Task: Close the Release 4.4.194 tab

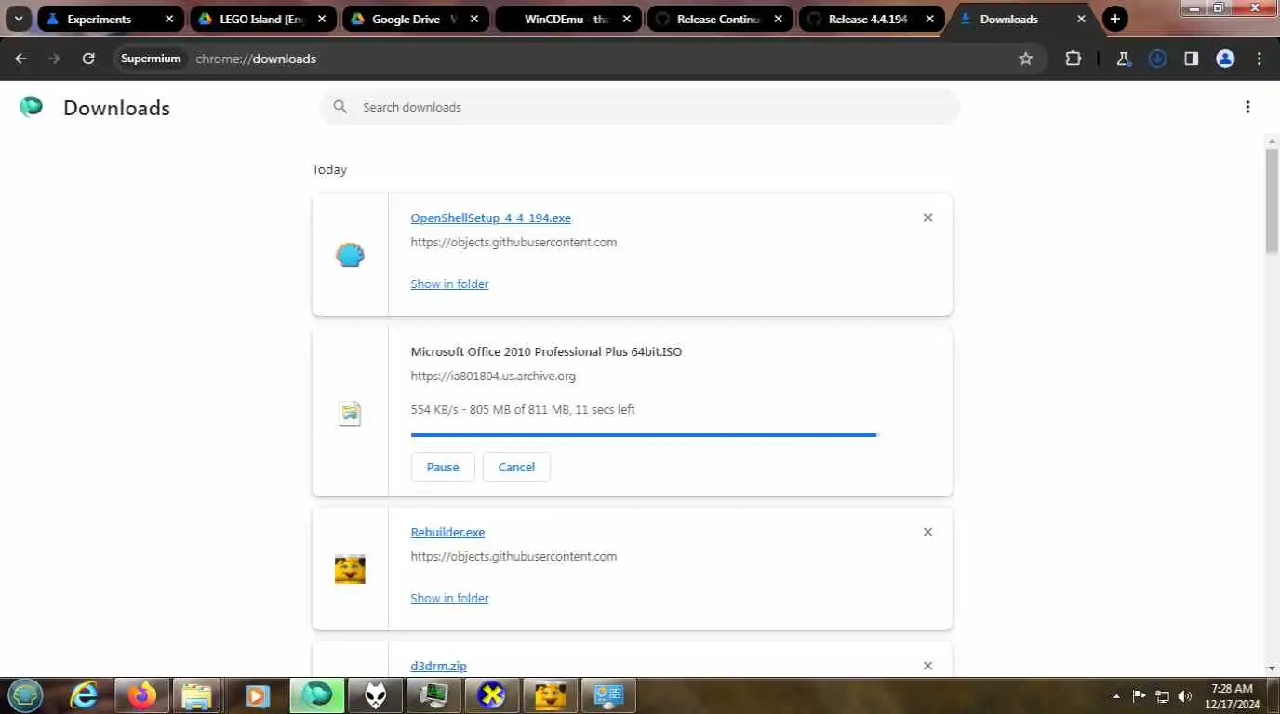Action: pos(929,19)
